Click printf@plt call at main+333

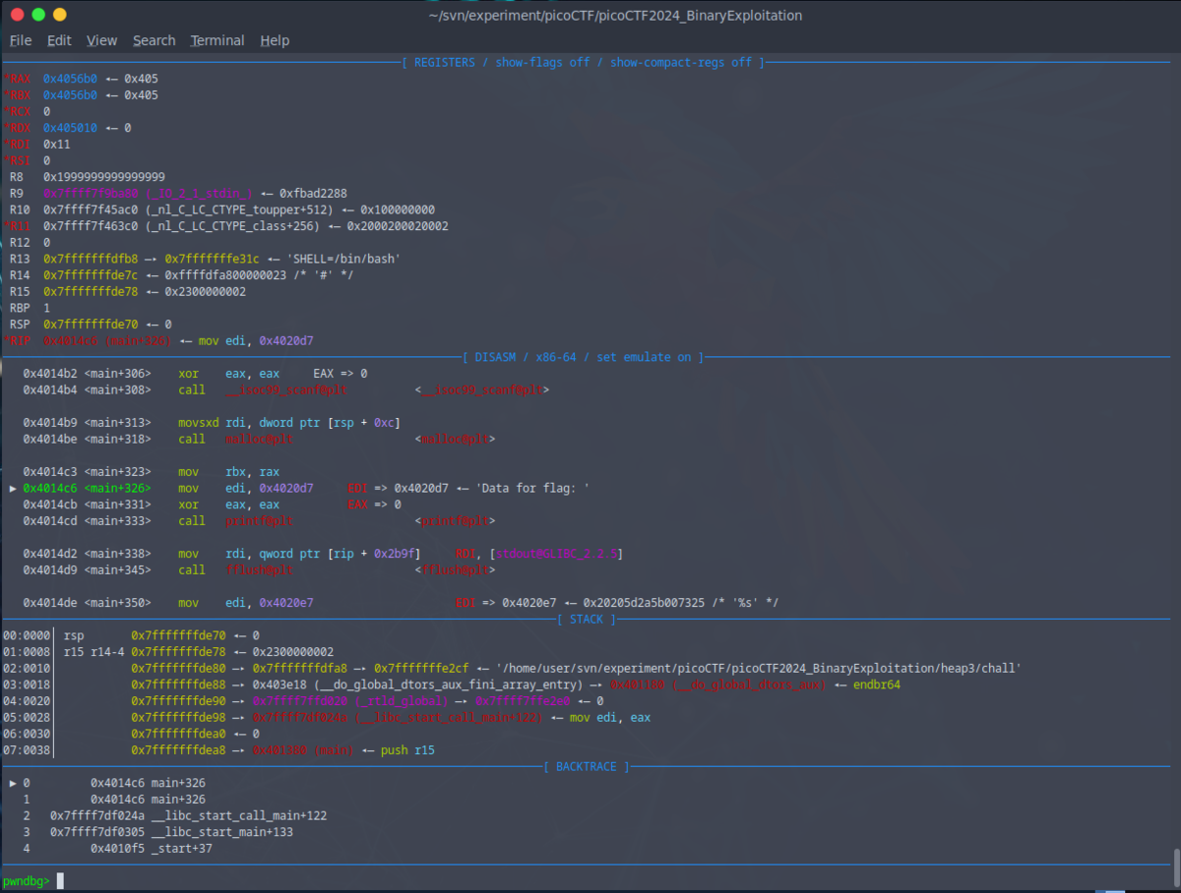click(x=258, y=521)
